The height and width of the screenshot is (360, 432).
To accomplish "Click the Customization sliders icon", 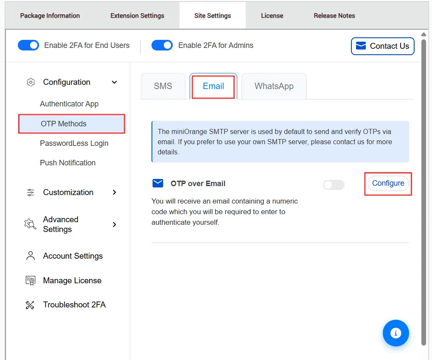I will point(30,192).
